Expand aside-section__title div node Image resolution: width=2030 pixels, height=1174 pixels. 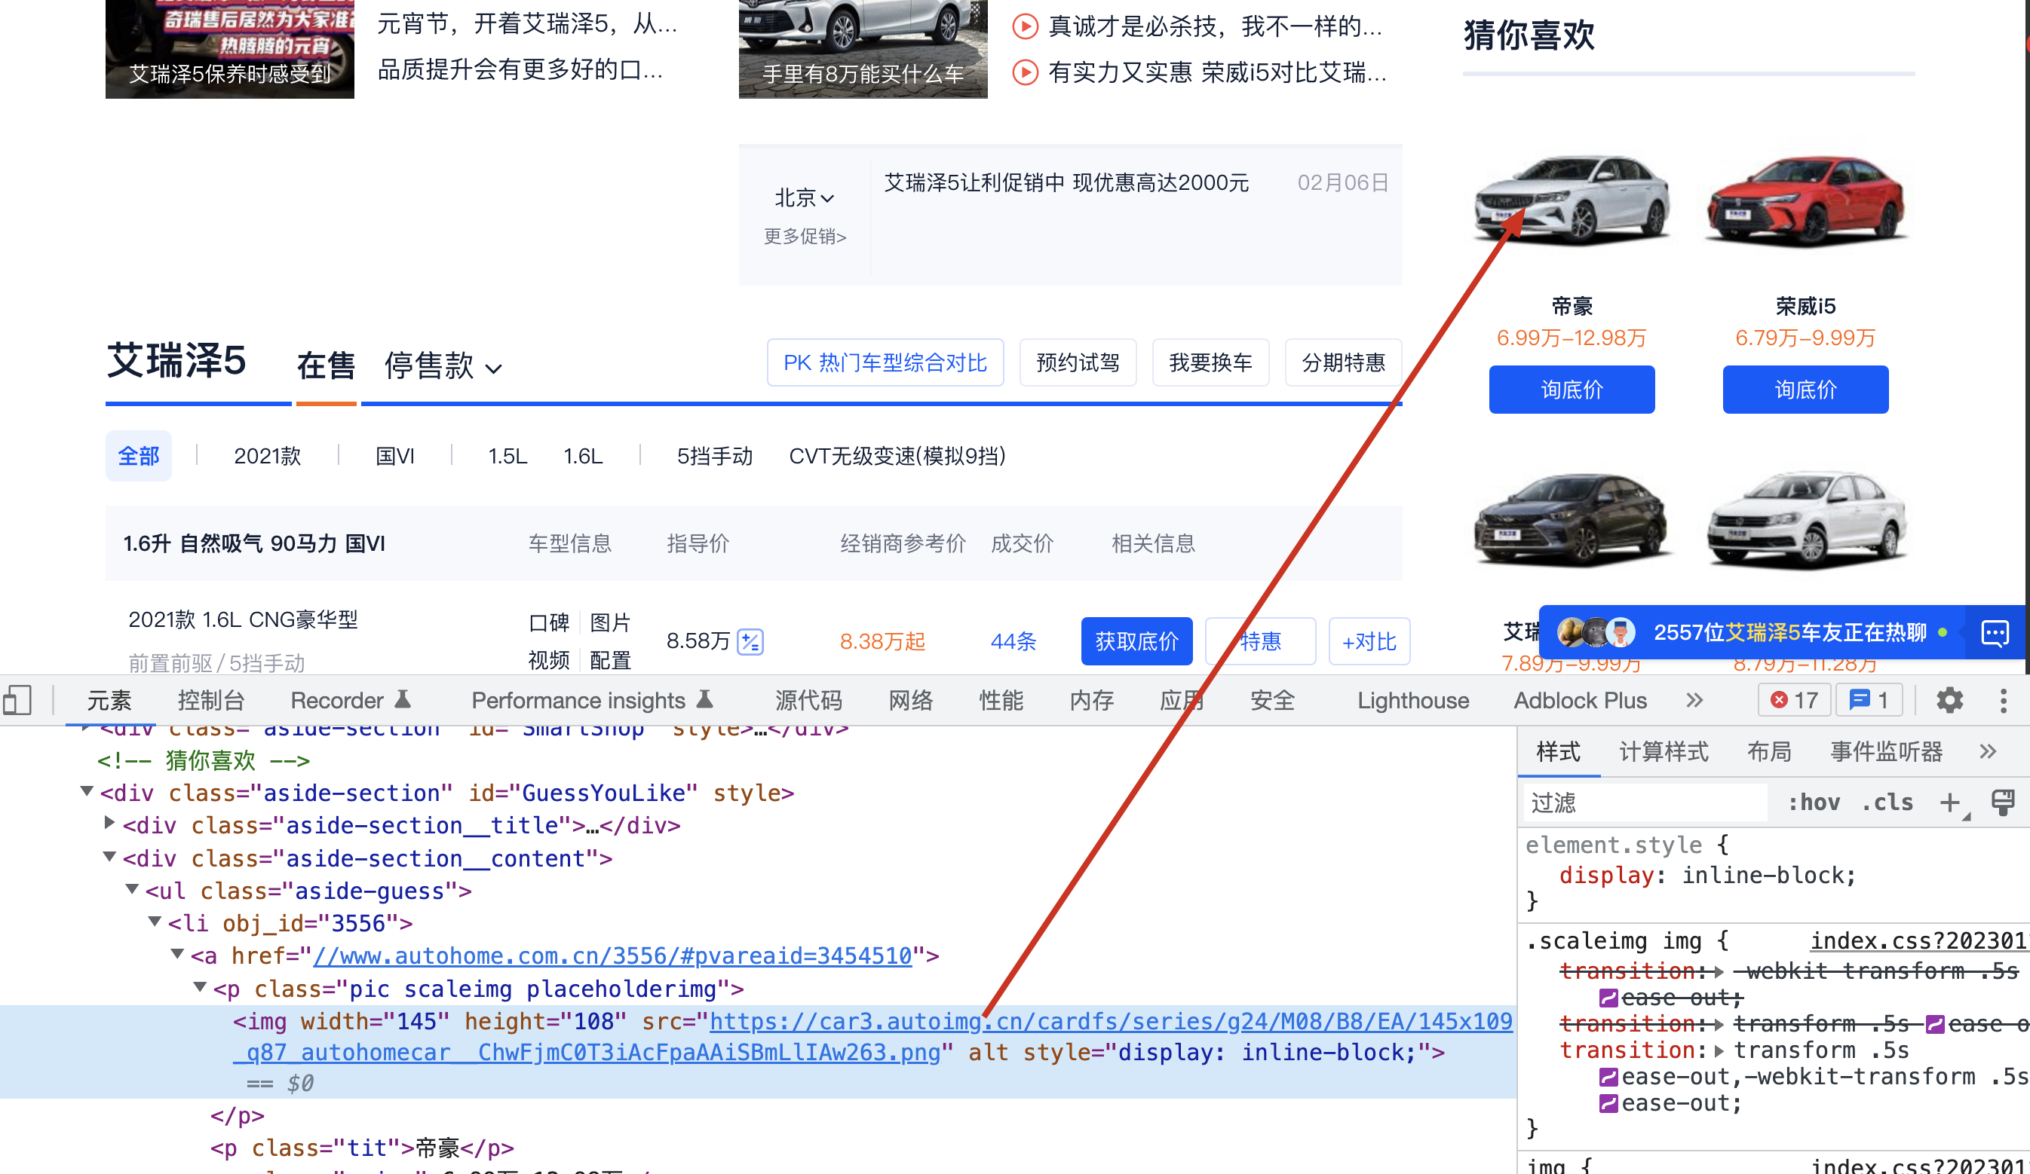coord(109,823)
